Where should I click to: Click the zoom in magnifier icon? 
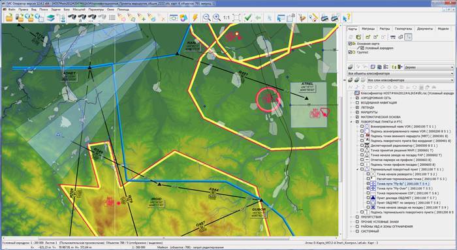pos(217,18)
